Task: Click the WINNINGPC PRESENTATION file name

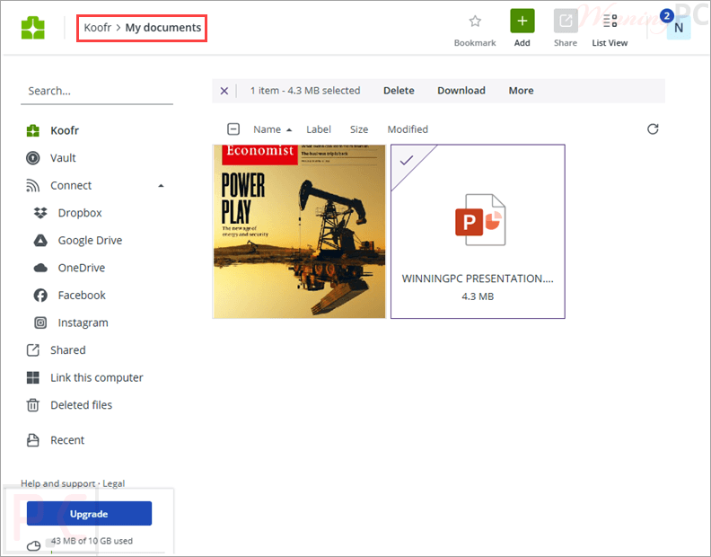Action: coord(478,278)
